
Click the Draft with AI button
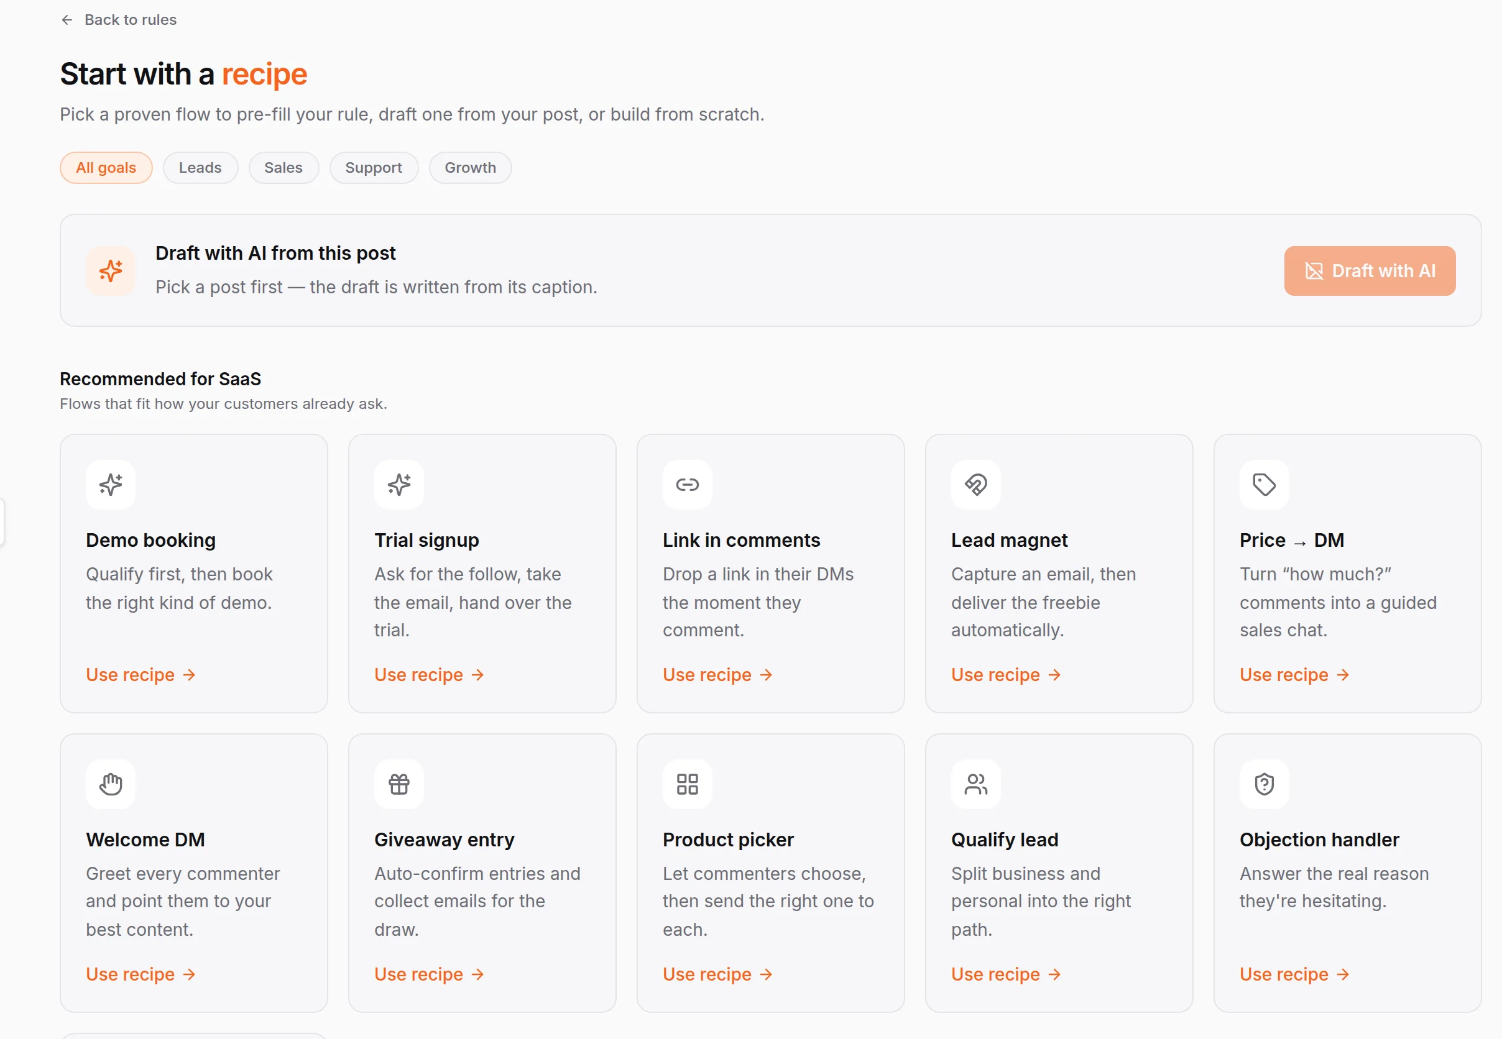(x=1370, y=271)
